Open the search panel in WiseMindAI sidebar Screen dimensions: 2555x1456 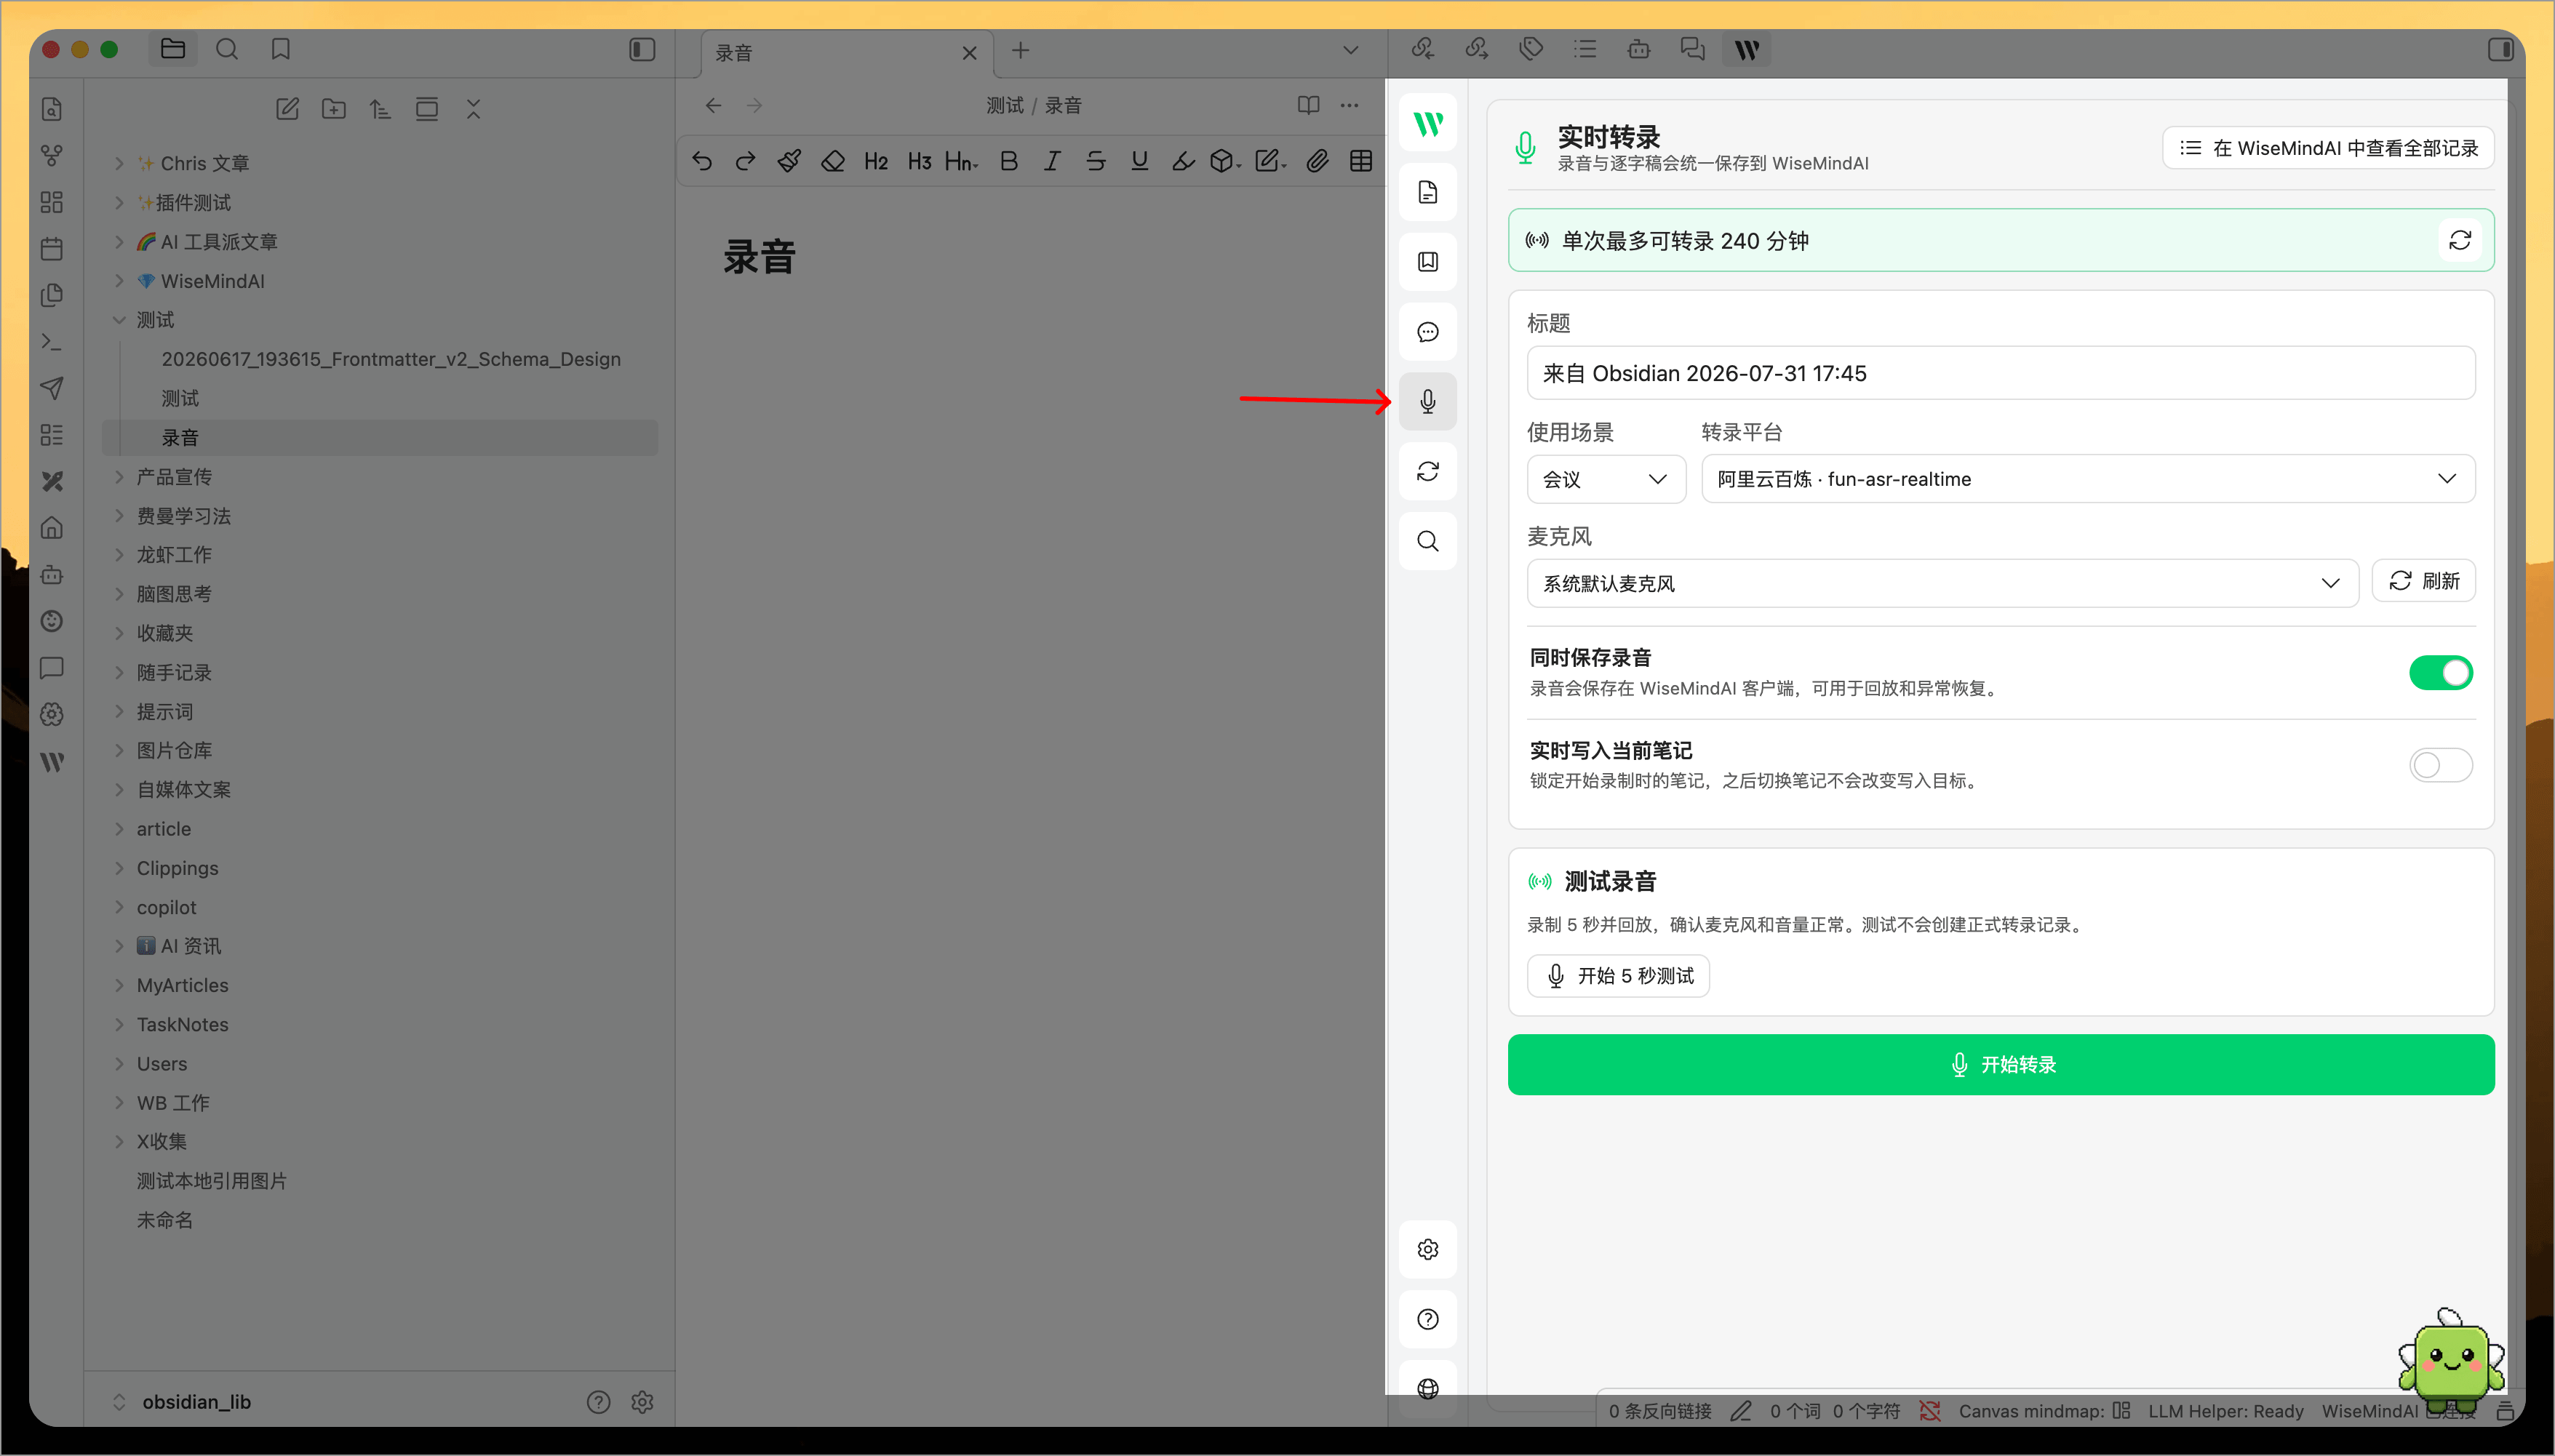1428,541
